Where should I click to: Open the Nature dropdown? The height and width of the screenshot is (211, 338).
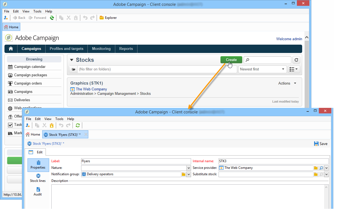click(x=189, y=168)
